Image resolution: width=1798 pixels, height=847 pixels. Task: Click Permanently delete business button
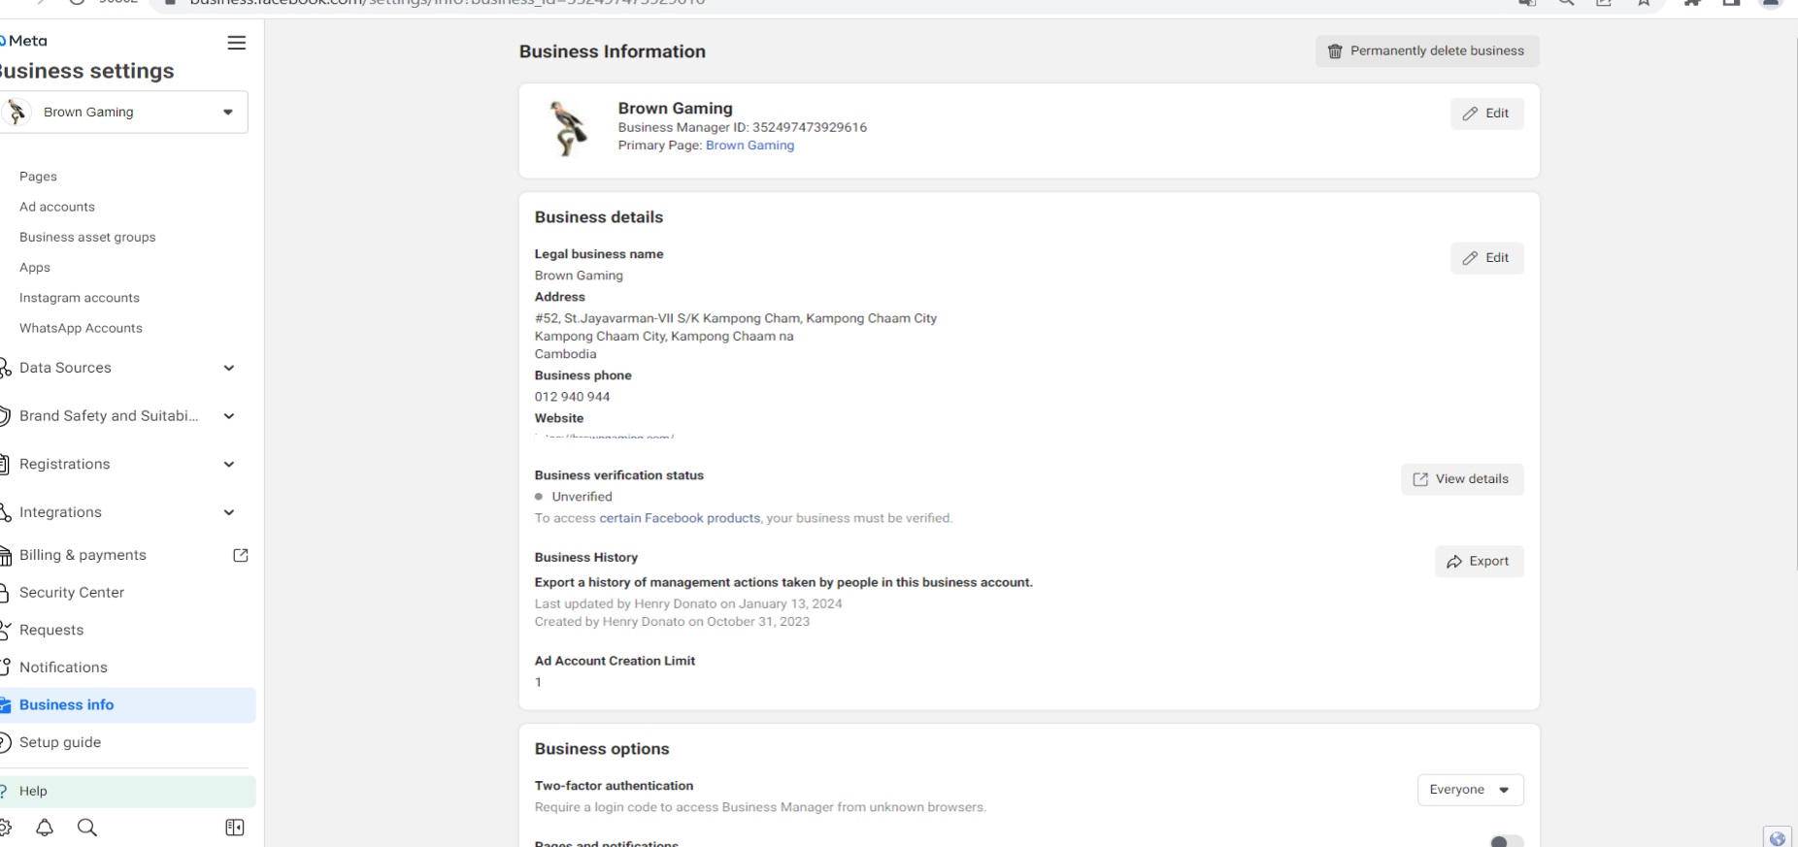pyautogui.click(x=1427, y=51)
